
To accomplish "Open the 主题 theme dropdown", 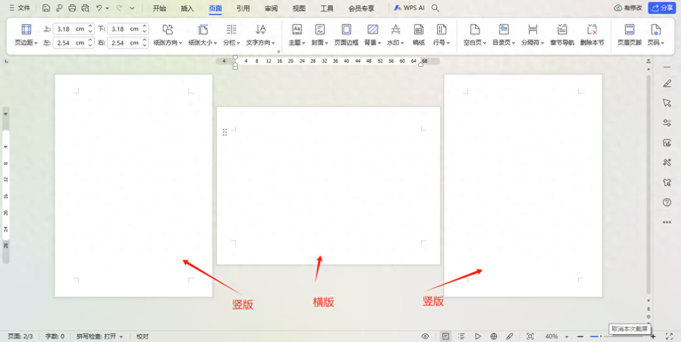I will (297, 35).
